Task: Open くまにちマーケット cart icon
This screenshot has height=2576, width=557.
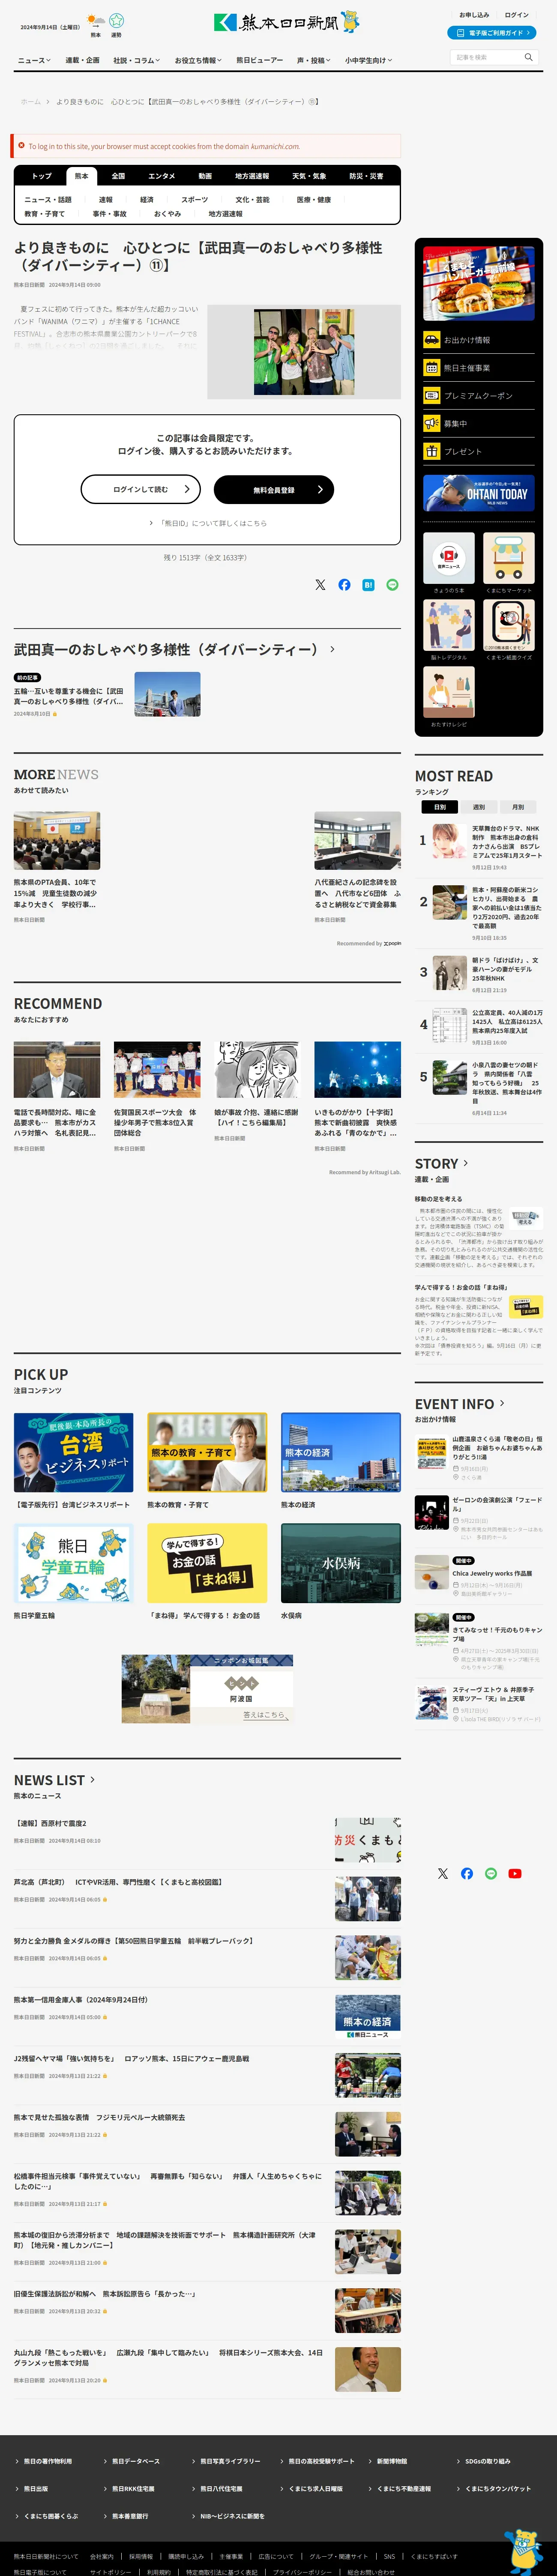Action: click(x=509, y=558)
